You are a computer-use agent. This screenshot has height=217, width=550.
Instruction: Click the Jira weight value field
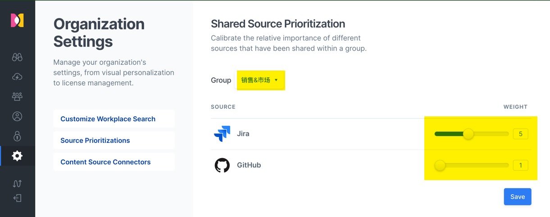(520, 134)
